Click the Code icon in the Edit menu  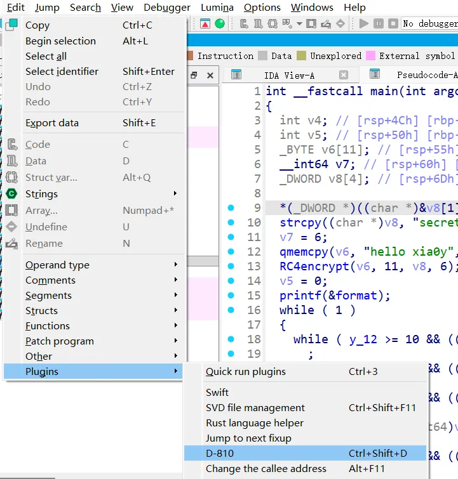tap(11, 144)
